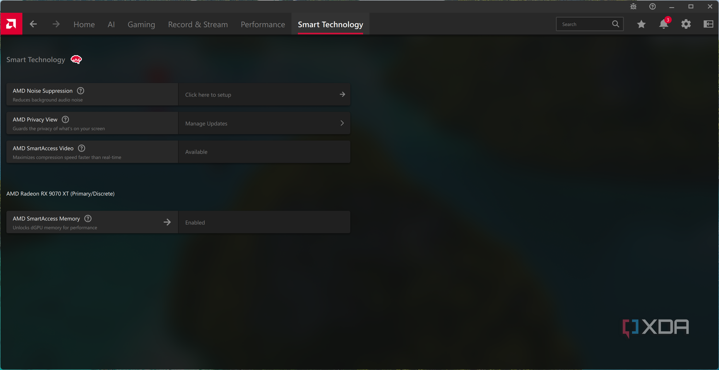
Task: Open notifications bell icon
Action: (664, 23)
